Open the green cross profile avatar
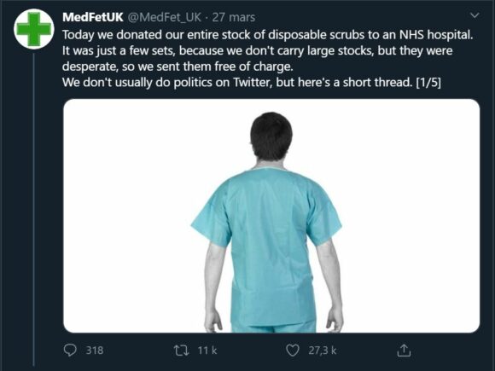Image resolution: width=495 pixels, height=371 pixels. pos(34,29)
